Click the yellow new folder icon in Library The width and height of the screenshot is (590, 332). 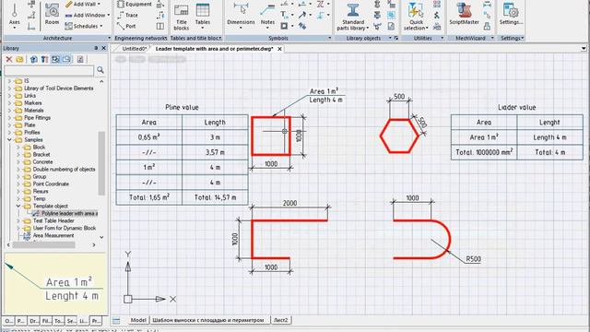coord(19,59)
